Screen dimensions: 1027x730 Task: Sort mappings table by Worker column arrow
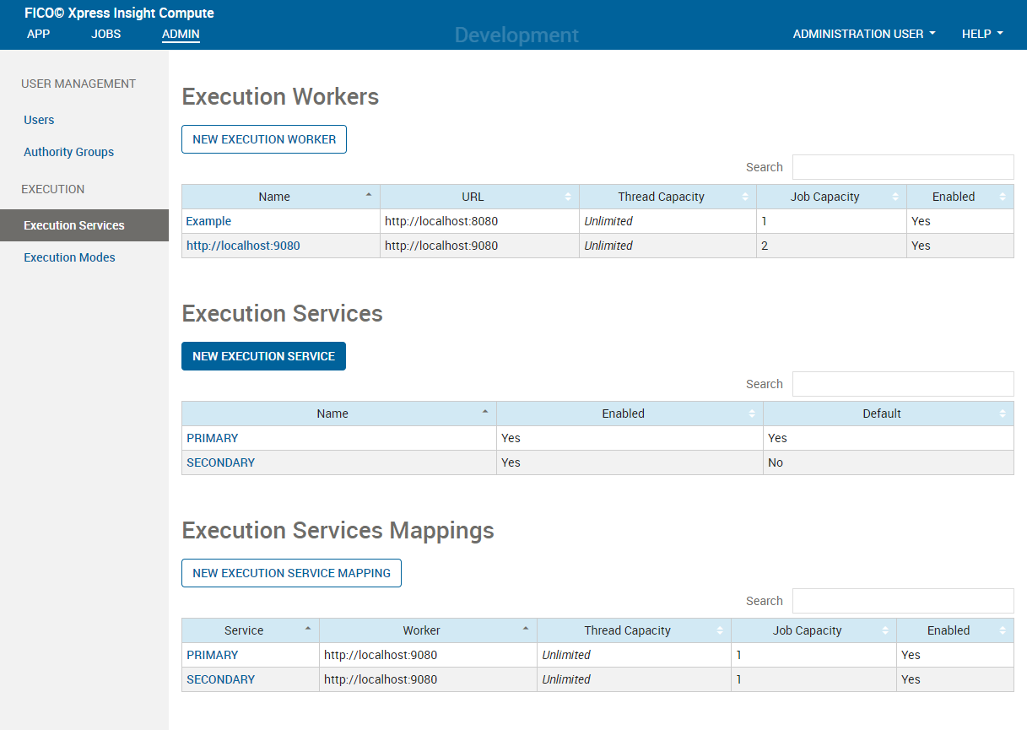[x=526, y=629]
